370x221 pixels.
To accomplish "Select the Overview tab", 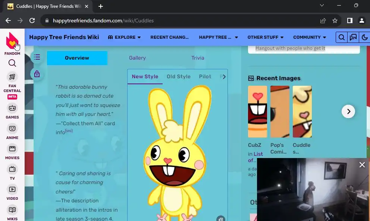I will (x=77, y=58).
